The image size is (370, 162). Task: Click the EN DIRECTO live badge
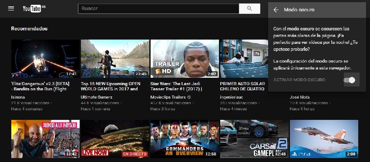tap(135, 154)
